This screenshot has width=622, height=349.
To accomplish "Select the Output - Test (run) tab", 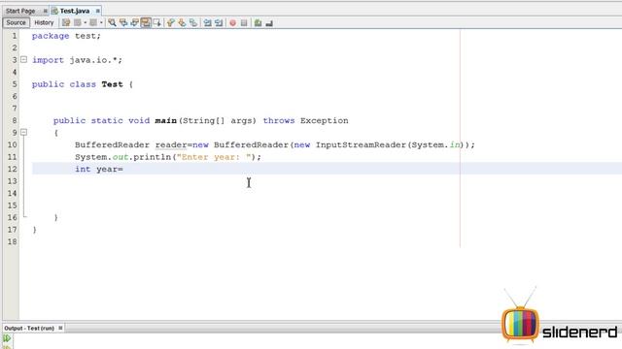I will tap(29, 328).
